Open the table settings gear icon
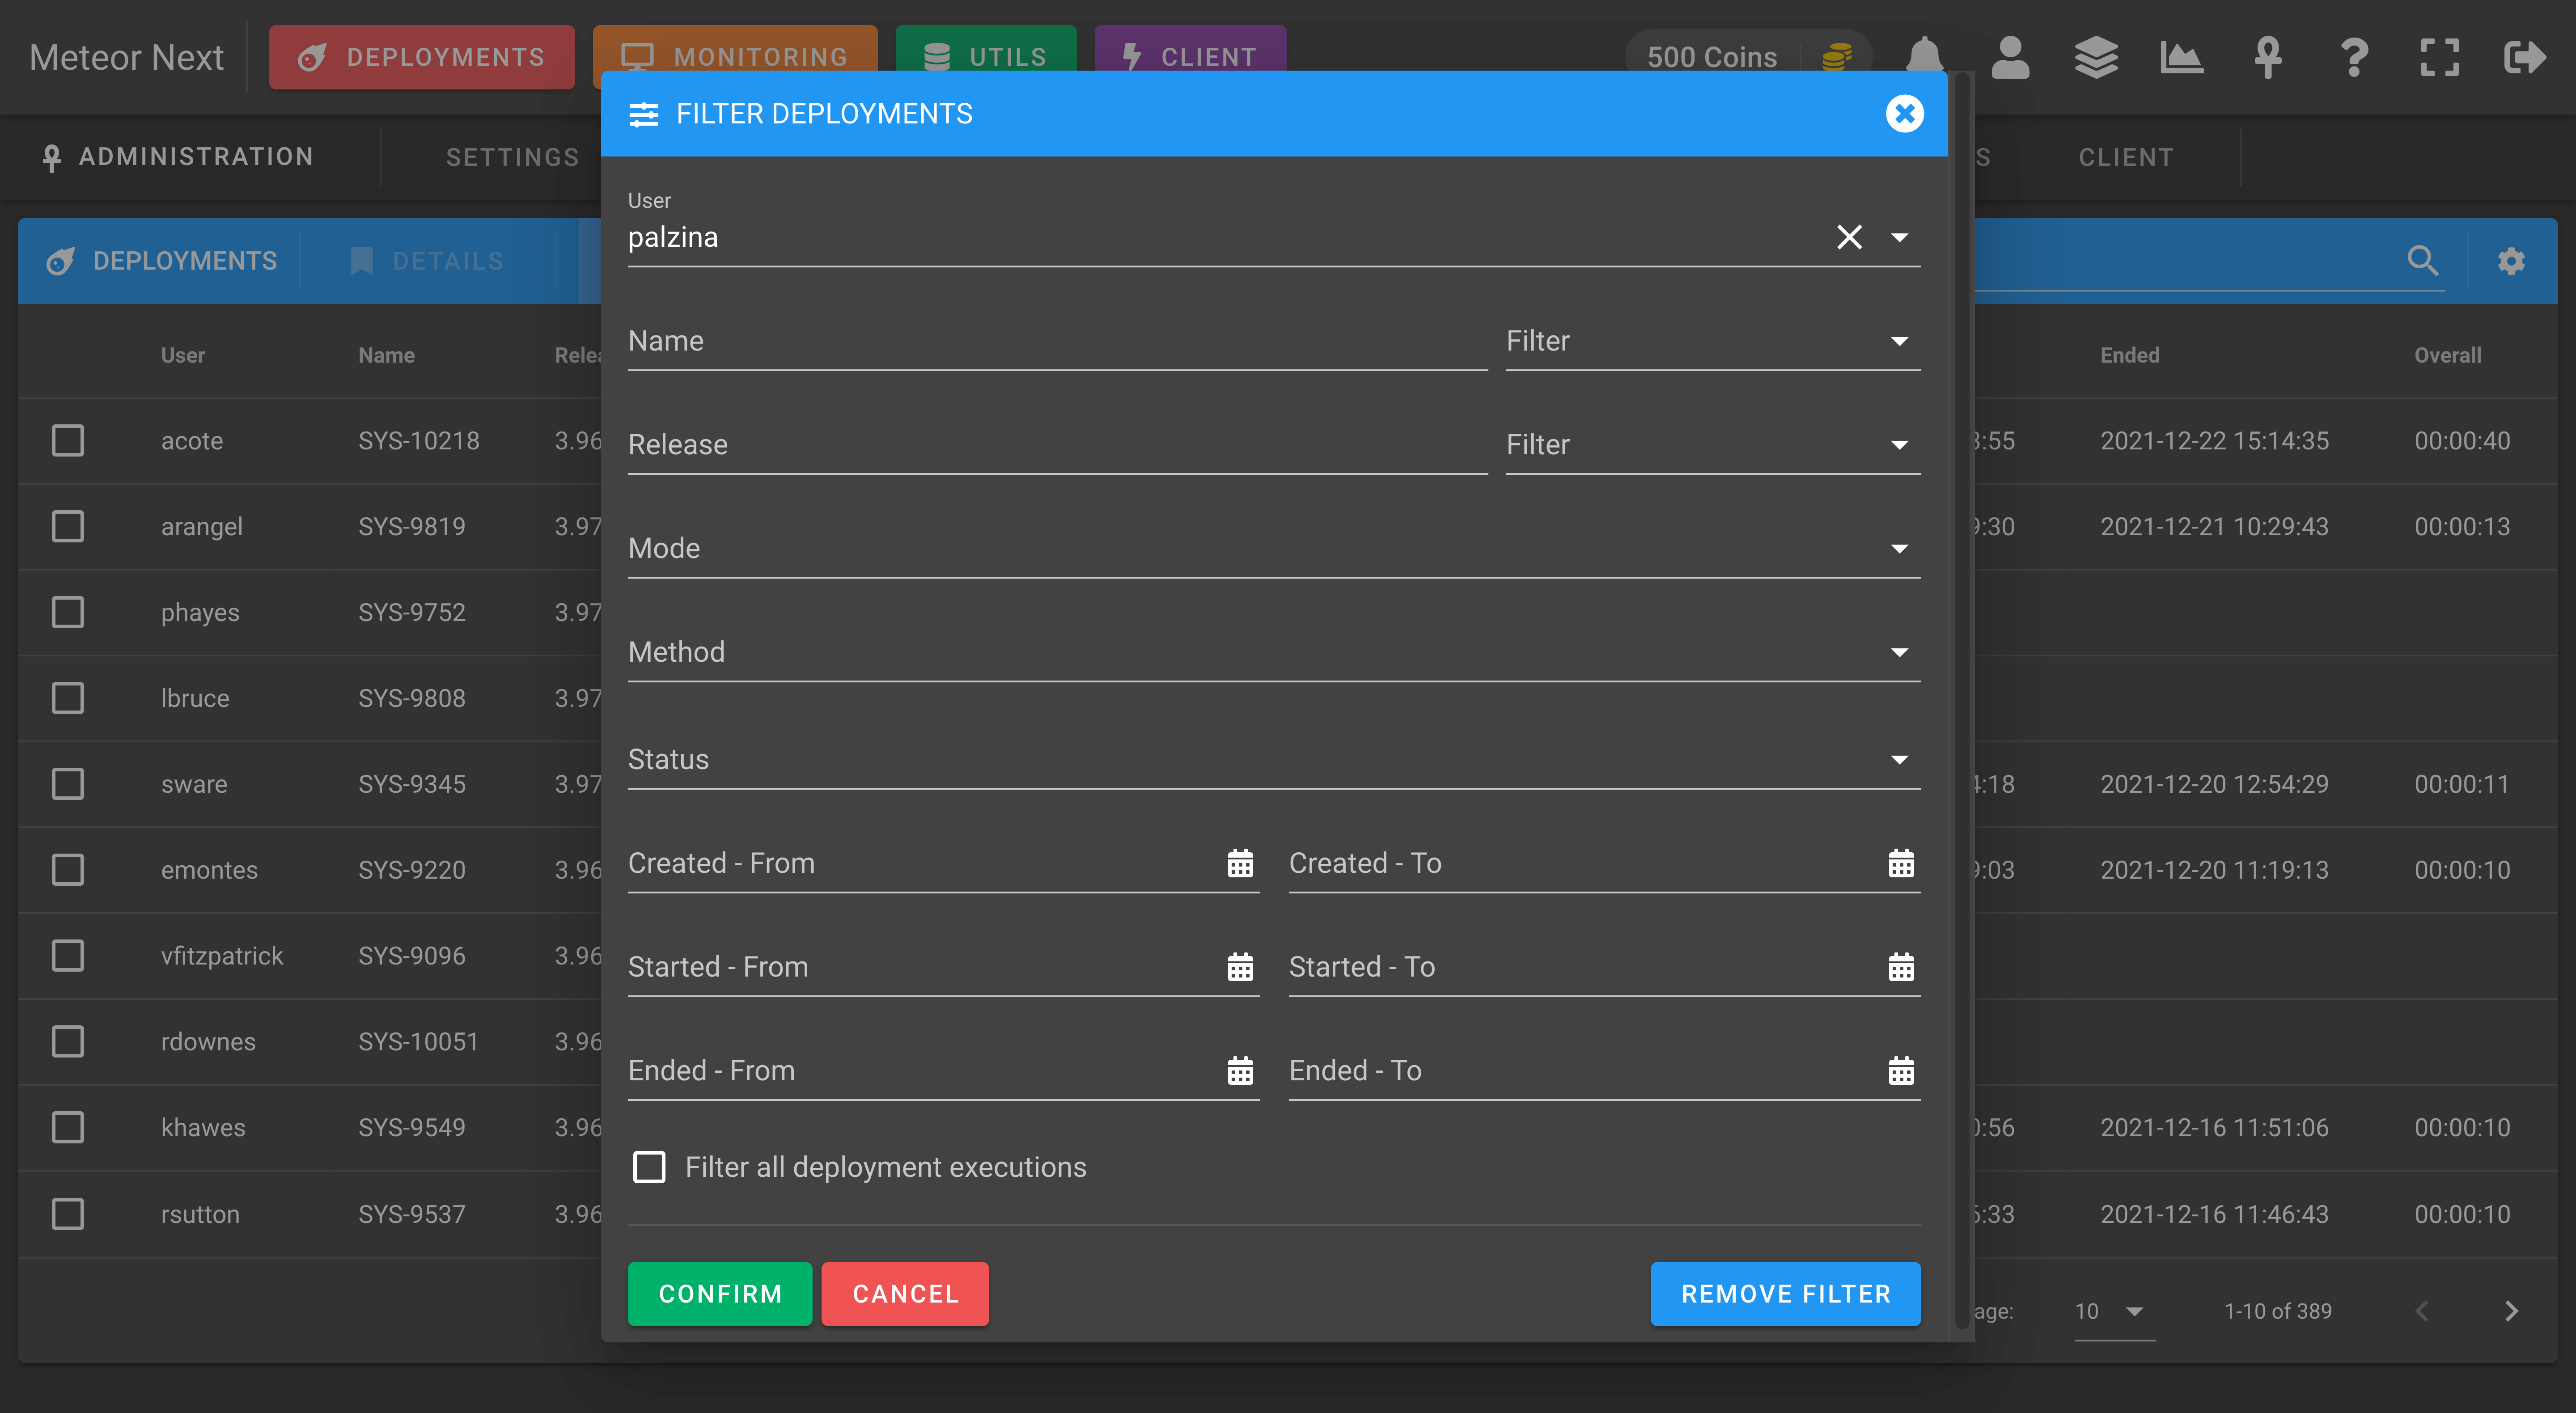2576x1413 pixels. tap(2511, 261)
